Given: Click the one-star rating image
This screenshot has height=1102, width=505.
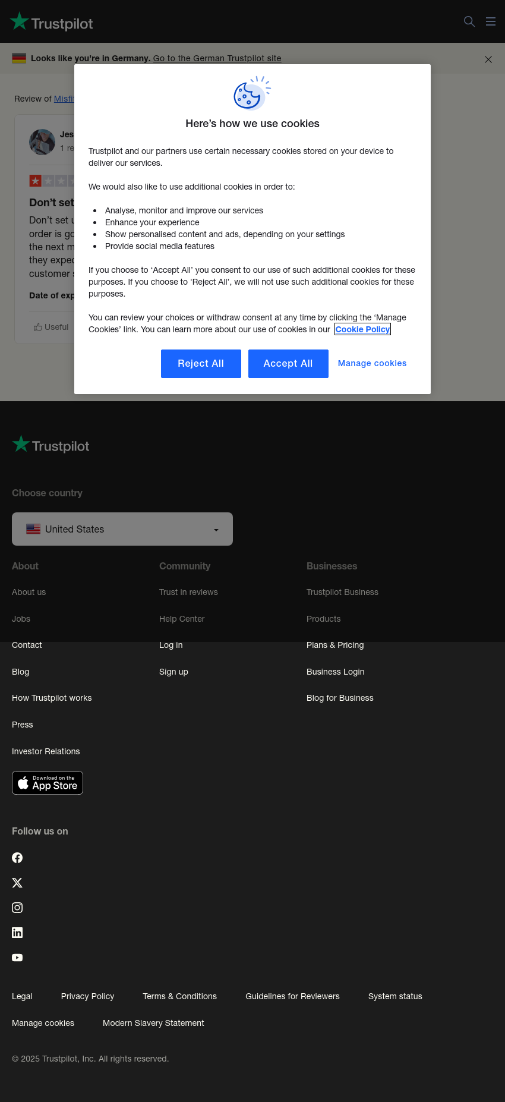Looking at the screenshot, I should click(x=52, y=181).
